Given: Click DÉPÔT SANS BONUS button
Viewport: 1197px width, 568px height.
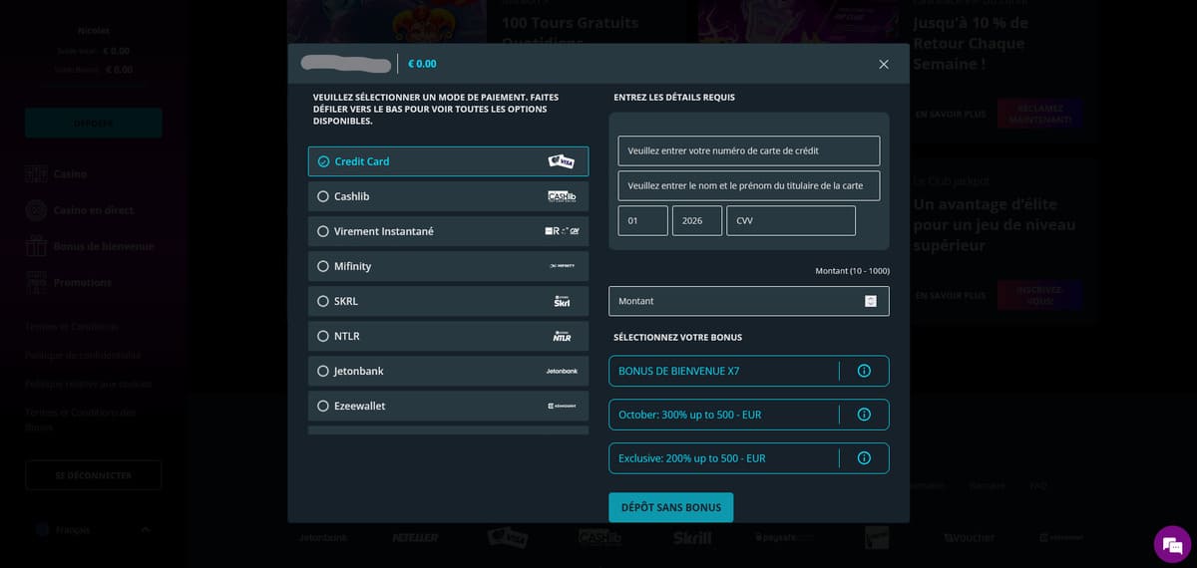Looking at the screenshot, I should 670,507.
